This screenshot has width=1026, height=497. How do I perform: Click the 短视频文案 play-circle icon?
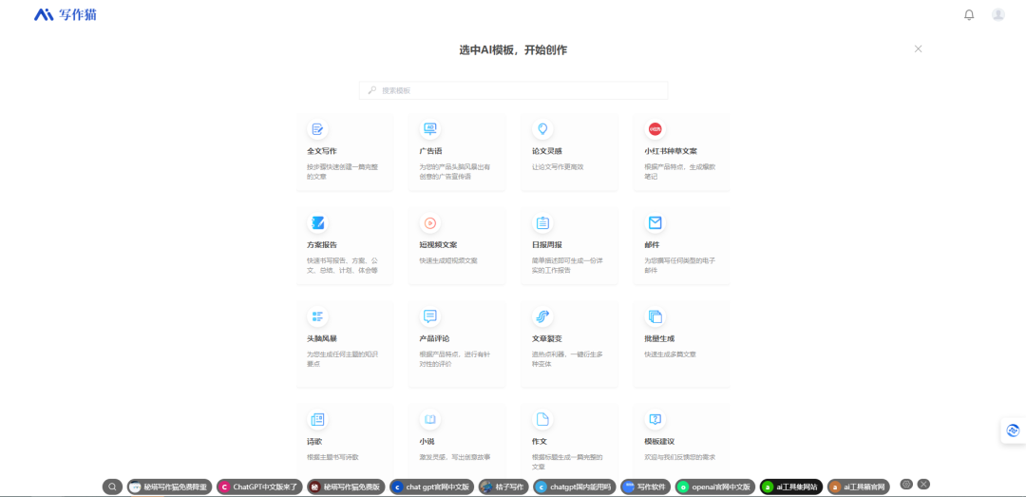coord(430,223)
